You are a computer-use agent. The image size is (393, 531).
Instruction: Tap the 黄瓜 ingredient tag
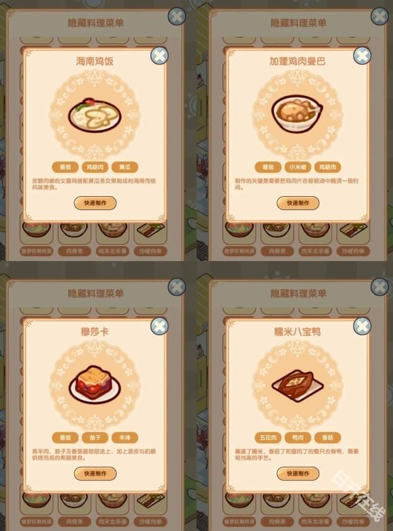(125, 167)
